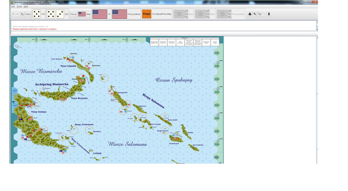Click the switch sides arrows icon
The height and width of the screenshot is (191, 348).
pyautogui.click(x=22, y=14)
